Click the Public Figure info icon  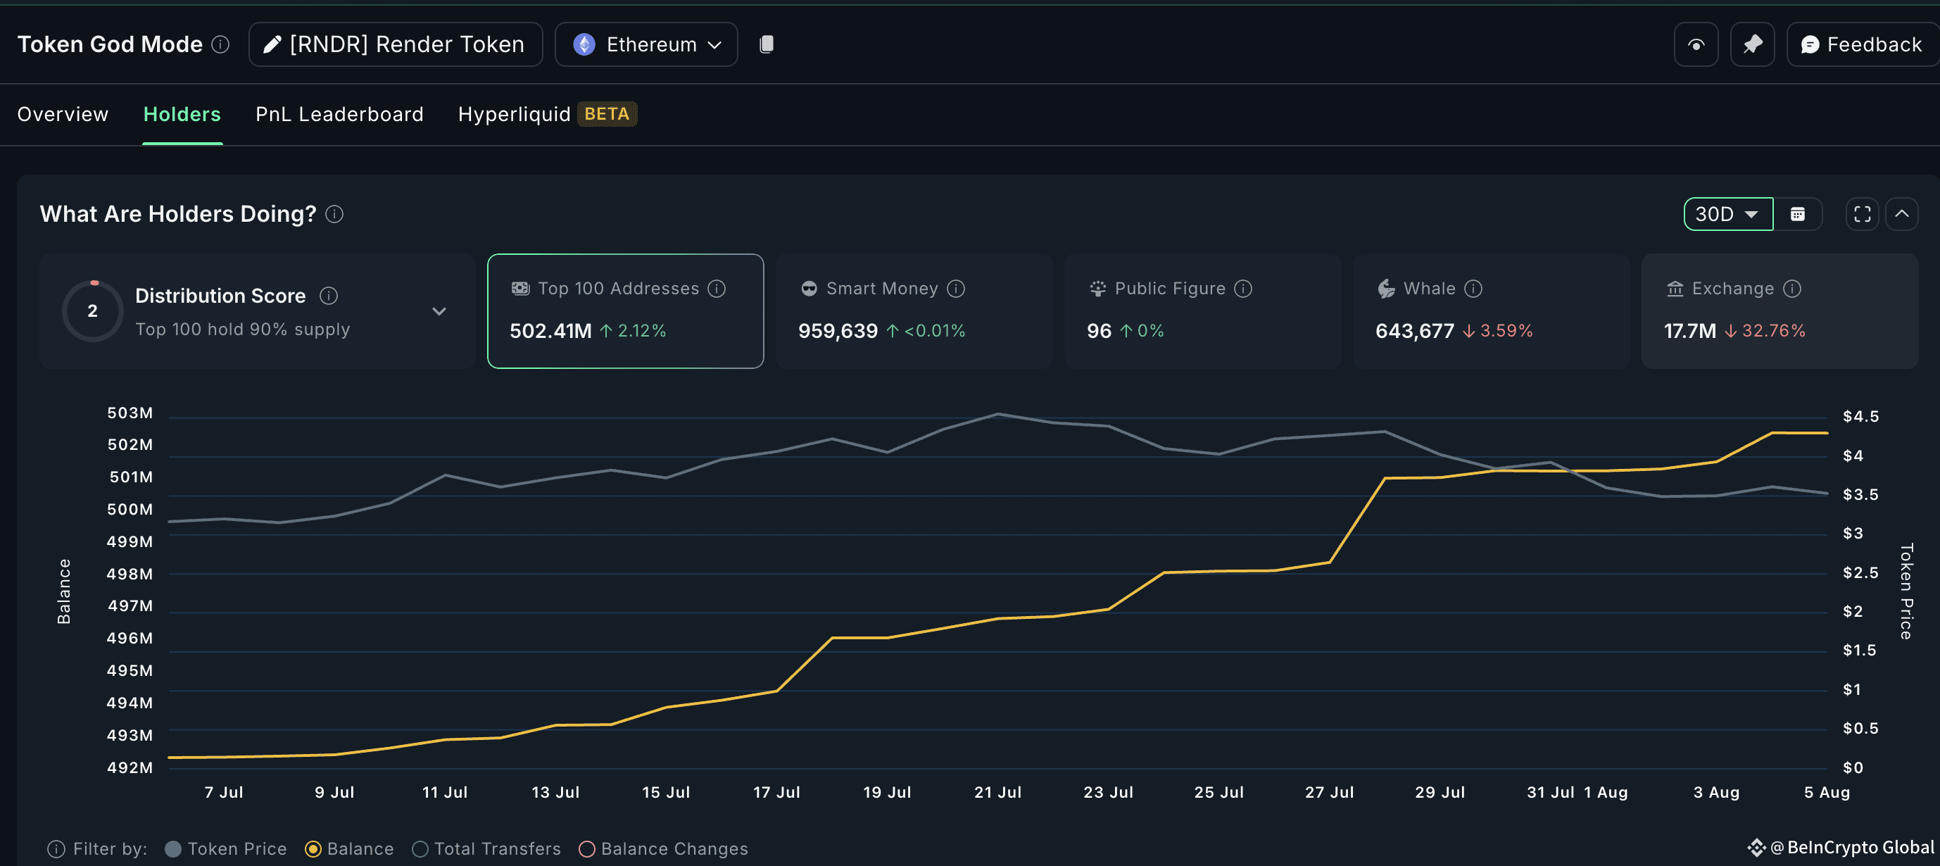[1243, 289]
